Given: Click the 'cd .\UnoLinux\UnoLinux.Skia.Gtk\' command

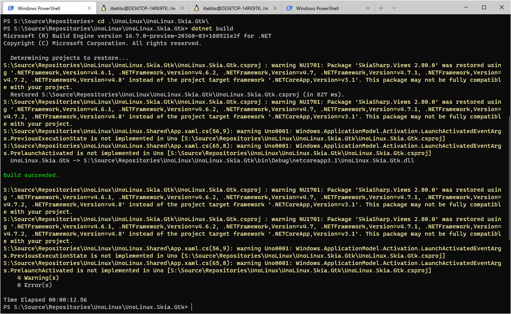Looking at the screenshot, I should pos(153,21).
